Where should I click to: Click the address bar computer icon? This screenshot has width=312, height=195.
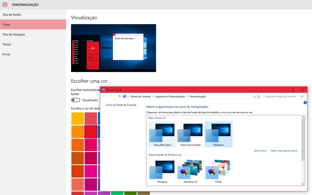coord(125,96)
